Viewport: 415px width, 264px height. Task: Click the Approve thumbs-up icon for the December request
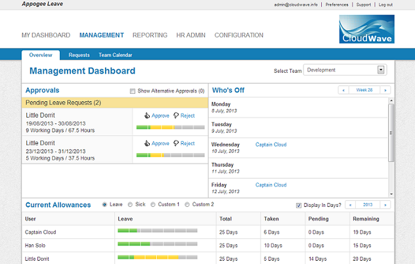click(147, 143)
